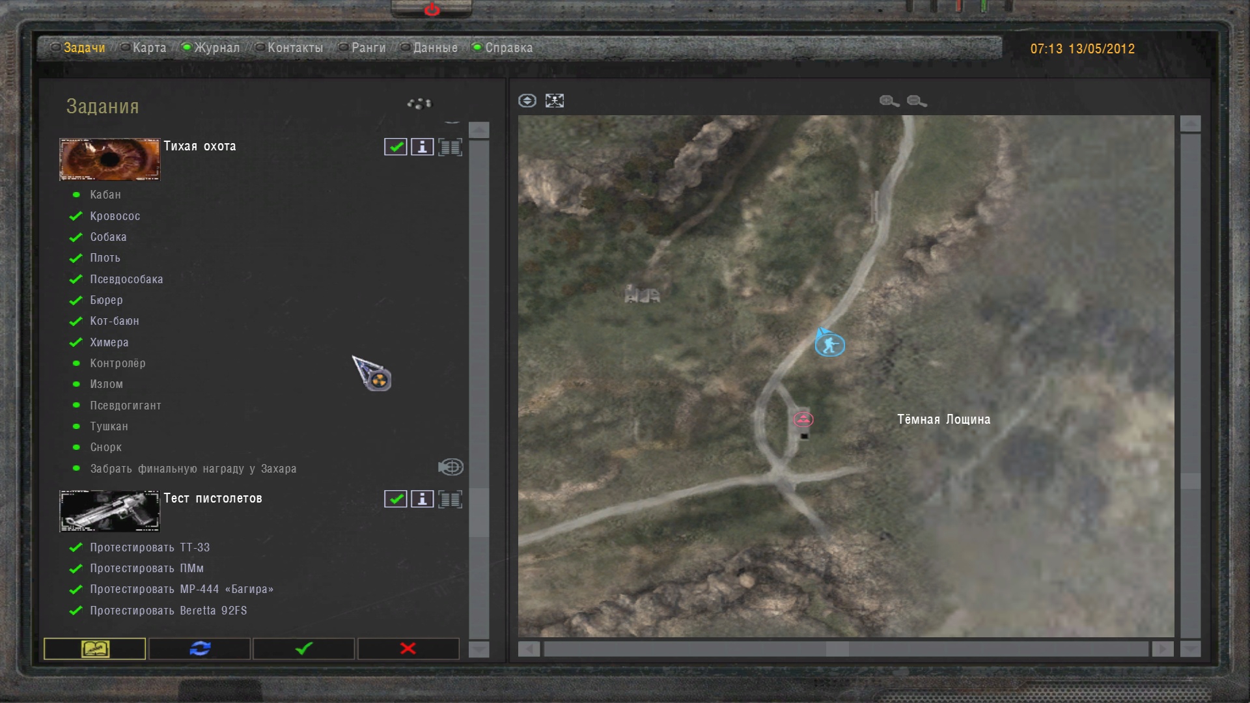
Task: Click the quest list vertical scrollbar track
Action: [479, 389]
